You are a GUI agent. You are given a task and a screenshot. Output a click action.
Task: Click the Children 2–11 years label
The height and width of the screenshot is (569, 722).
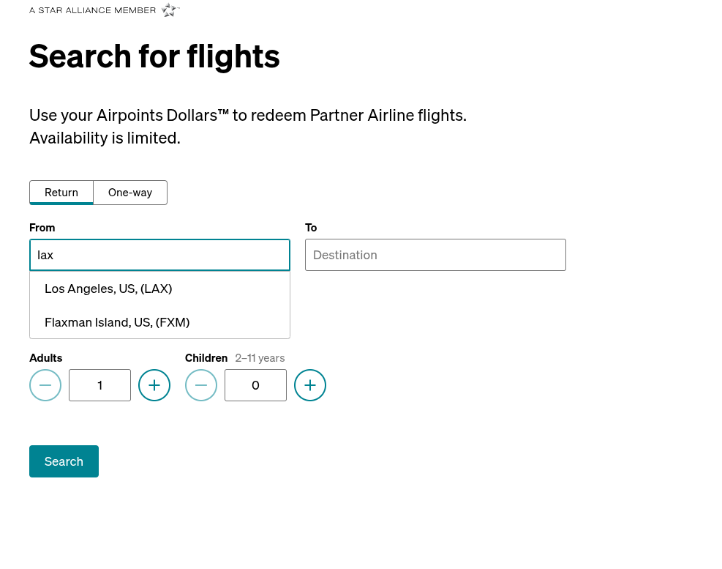coord(235,358)
